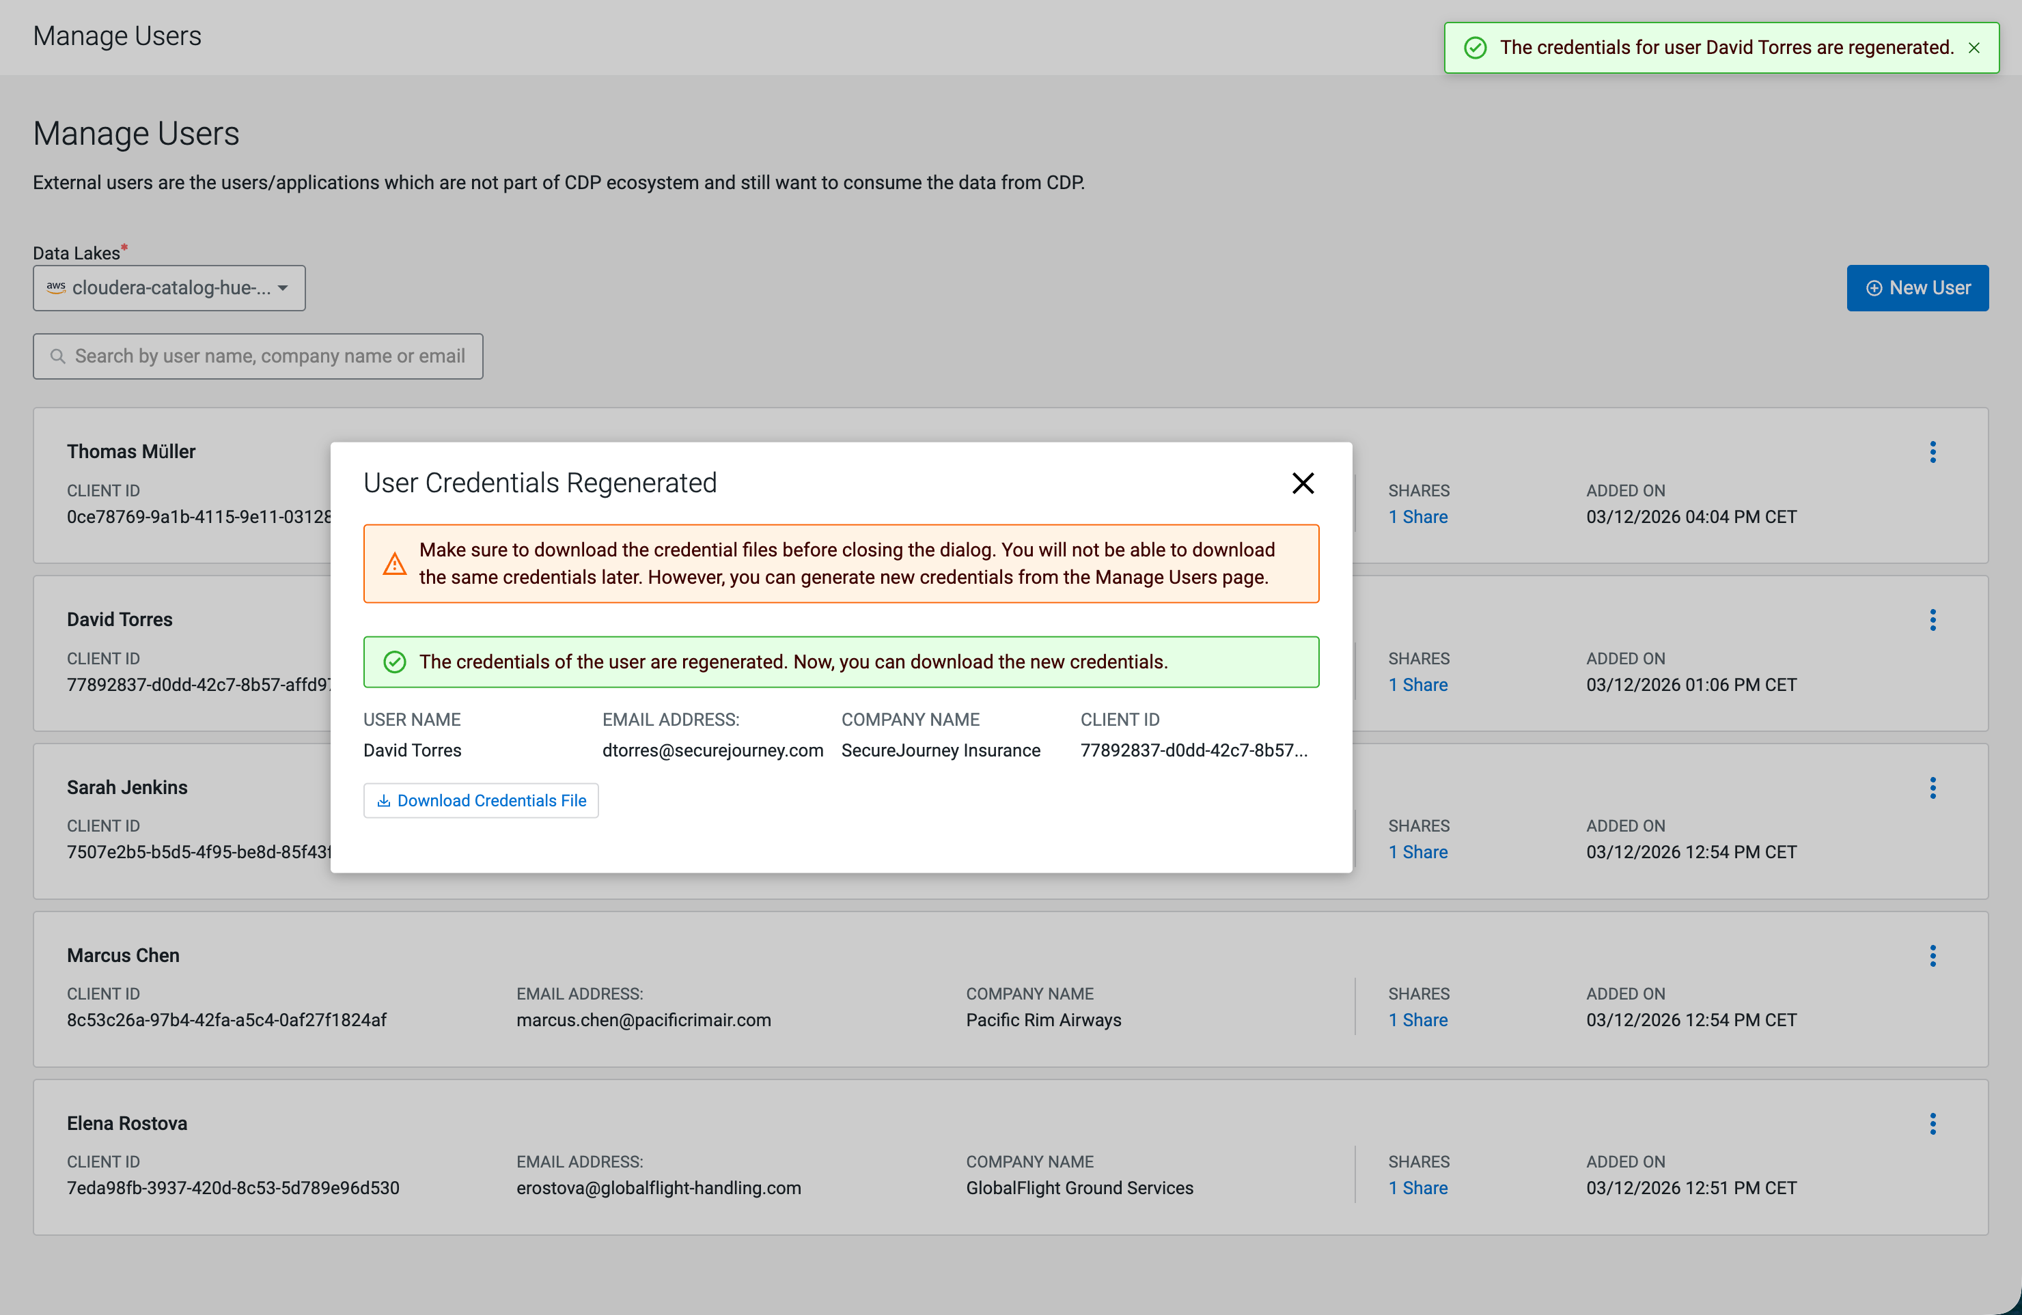Screen dimensions: 2022x1315
Task: Close the User Credentials Regenerated dialog
Action: coord(1303,483)
